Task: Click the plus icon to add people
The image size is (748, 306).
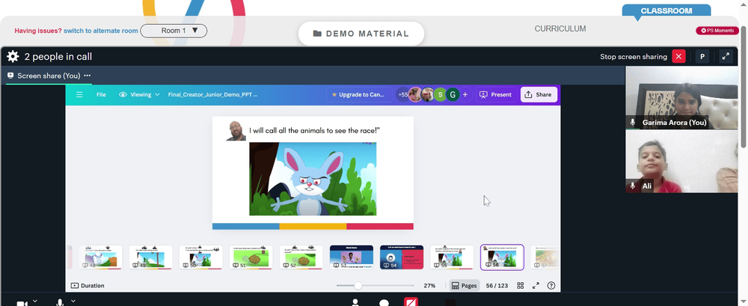Action: [465, 94]
